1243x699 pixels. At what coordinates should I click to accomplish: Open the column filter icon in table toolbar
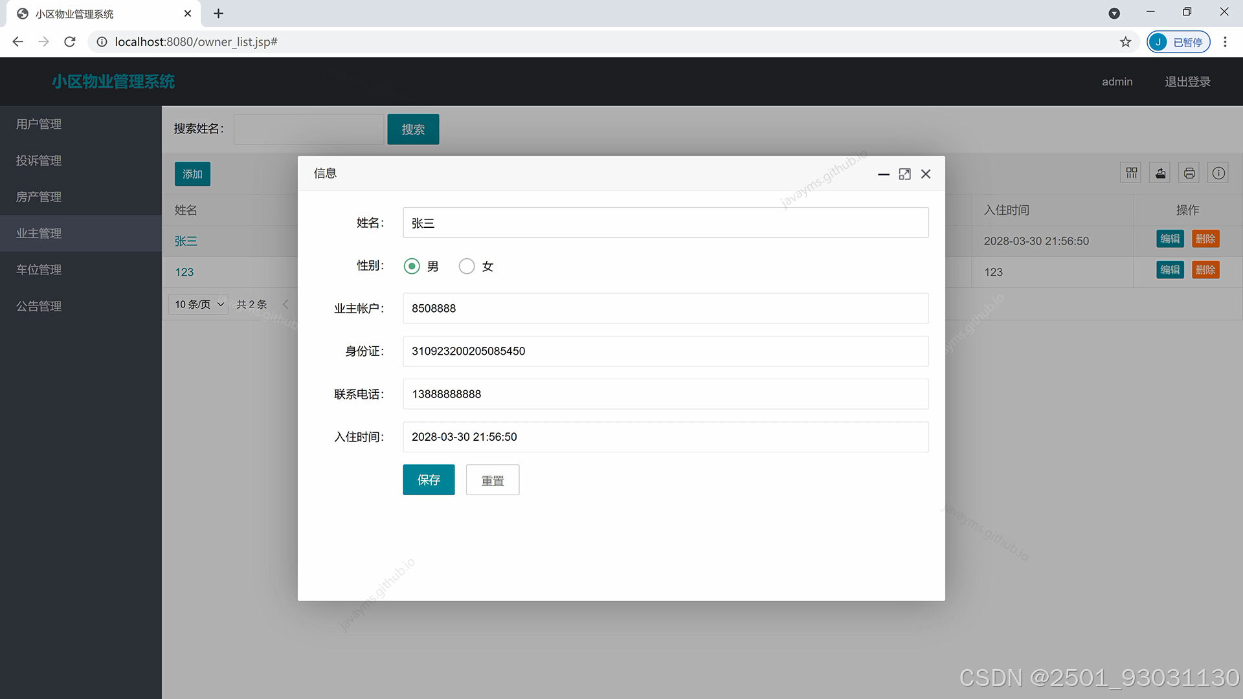pos(1131,173)
